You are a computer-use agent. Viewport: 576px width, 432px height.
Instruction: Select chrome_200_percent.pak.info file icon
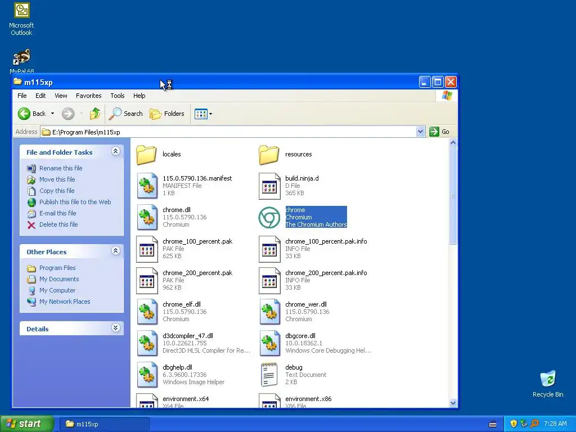point(269,281)
